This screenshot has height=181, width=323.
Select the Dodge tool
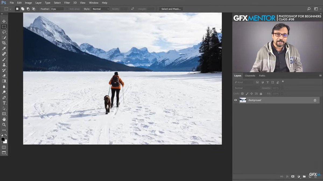click(x=4, y=92)
